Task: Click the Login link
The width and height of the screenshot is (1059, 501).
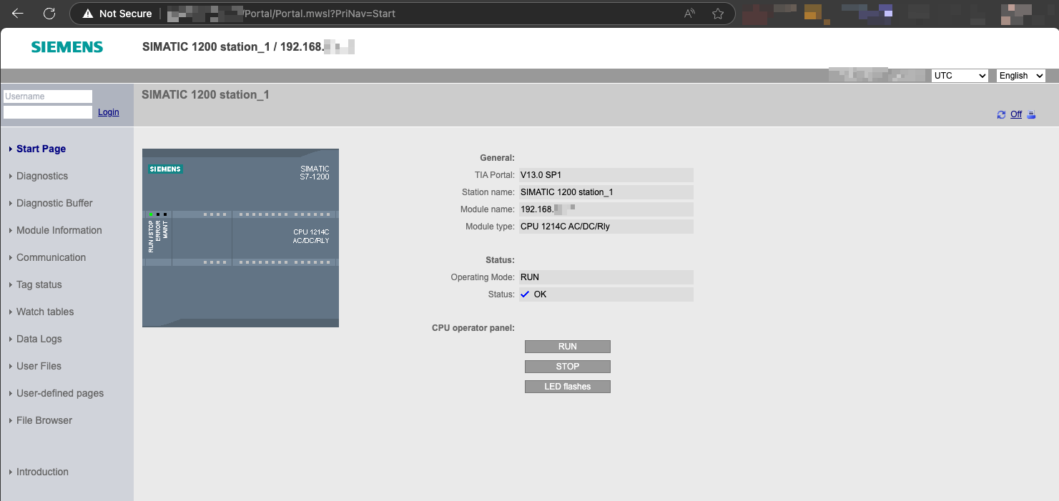Action: click(109, 112)
